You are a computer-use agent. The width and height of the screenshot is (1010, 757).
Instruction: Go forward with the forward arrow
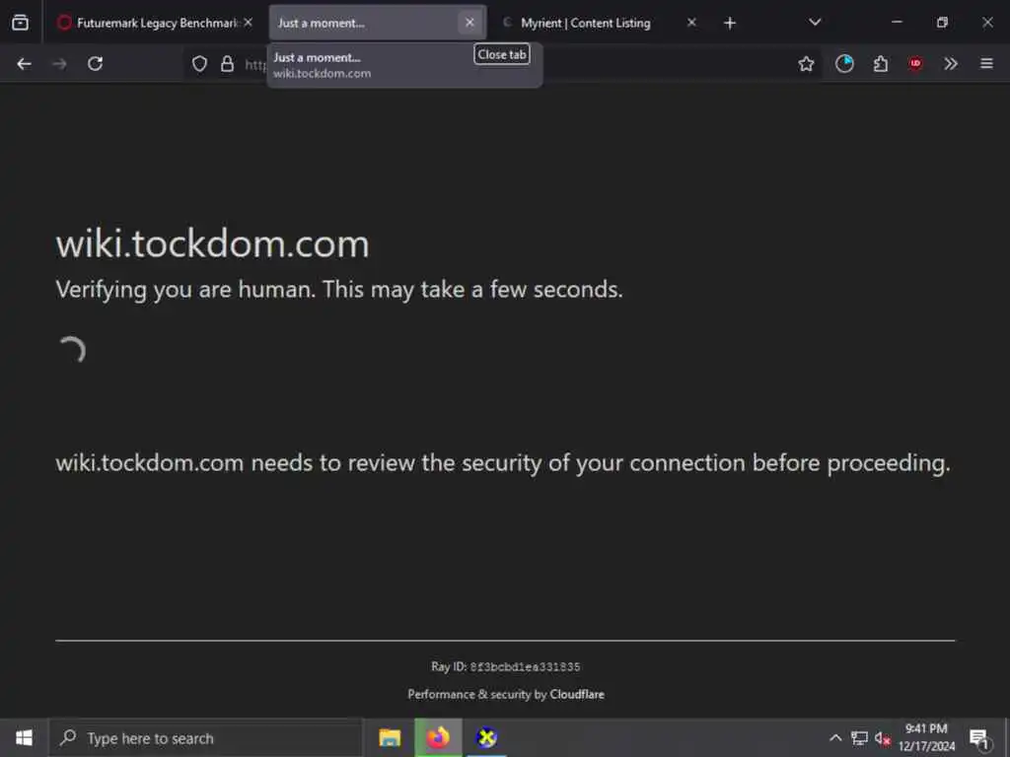click(59, 64)
